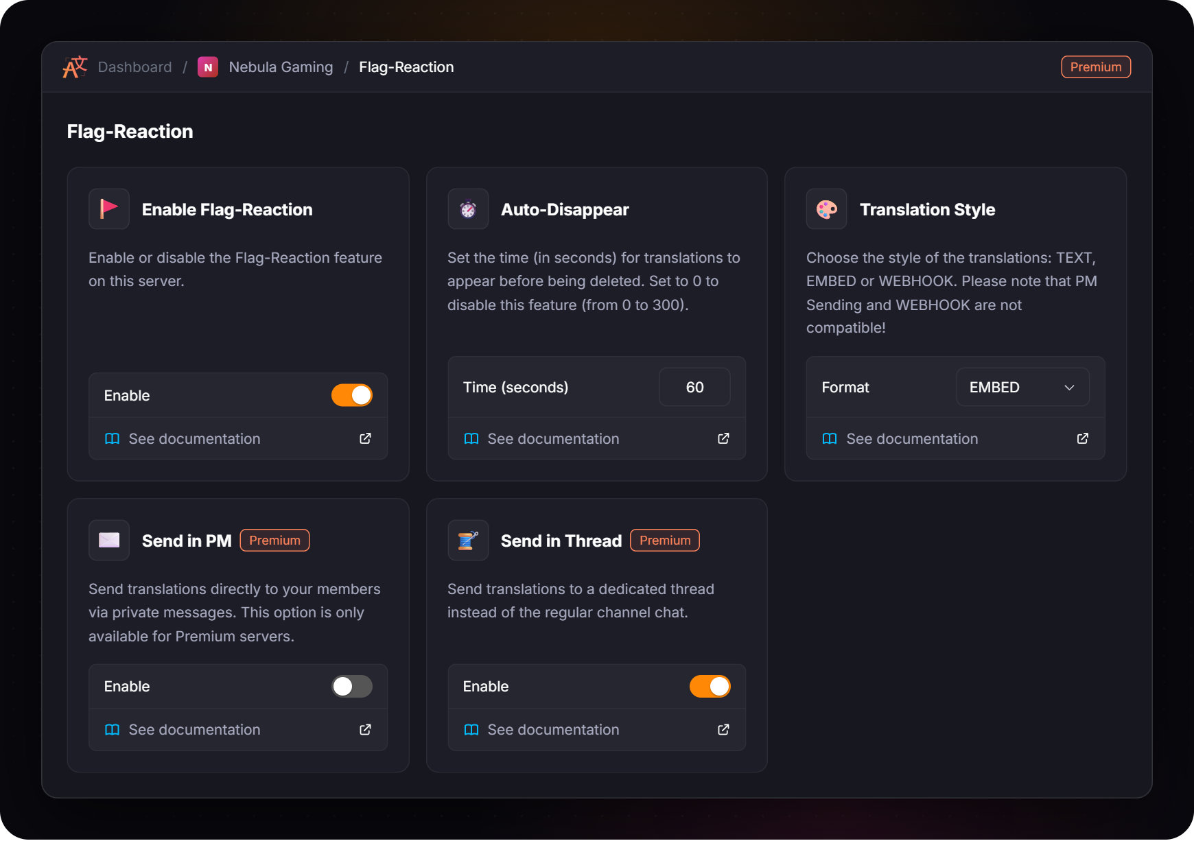This screenshot has height=841, width=1194.
Task: Open See documentation for Enable Flag-Reaction
Action: point(238,438)
